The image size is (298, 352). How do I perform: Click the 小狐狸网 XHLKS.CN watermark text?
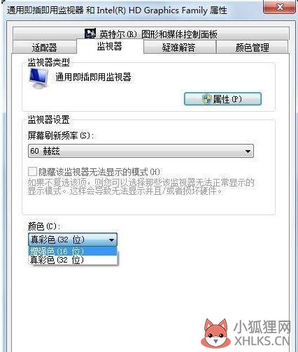coord(262,333)
